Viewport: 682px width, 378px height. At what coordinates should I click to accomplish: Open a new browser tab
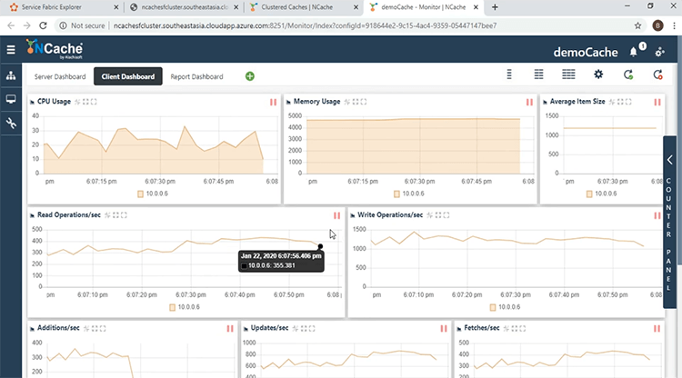(x=495, y=7)
